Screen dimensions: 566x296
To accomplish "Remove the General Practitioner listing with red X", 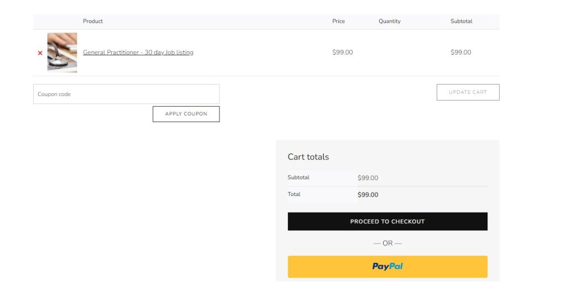I will pyautogui.click(x=40, y=53).
